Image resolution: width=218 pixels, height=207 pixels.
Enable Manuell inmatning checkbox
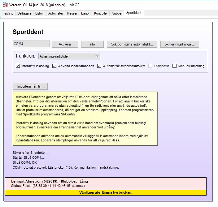tap(174, 66)
